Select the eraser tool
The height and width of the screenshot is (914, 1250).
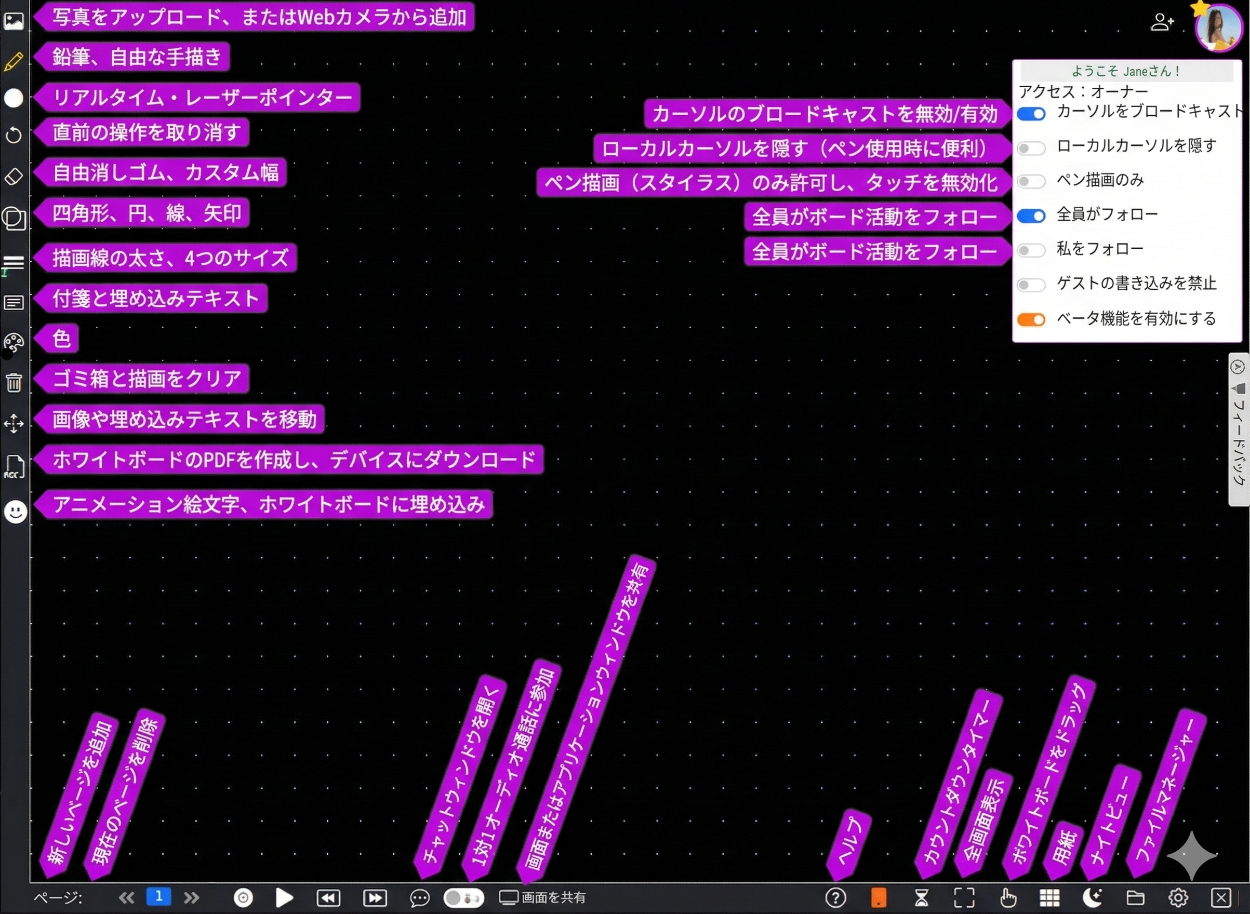14,177
